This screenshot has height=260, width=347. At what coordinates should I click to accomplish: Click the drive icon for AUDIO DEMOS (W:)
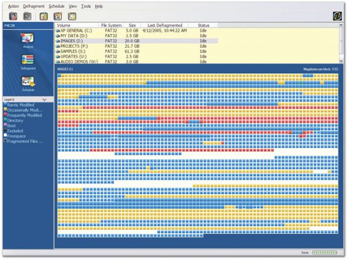(58, 62)
